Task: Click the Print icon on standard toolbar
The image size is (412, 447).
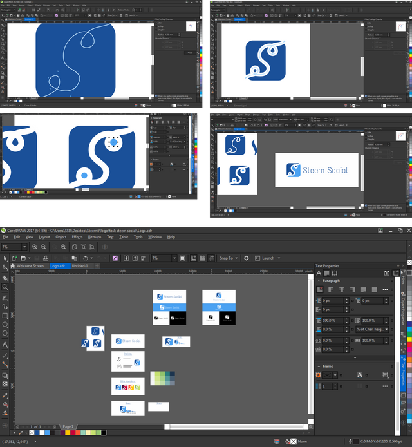Action: pyautogui.click(x=46, y=258)
